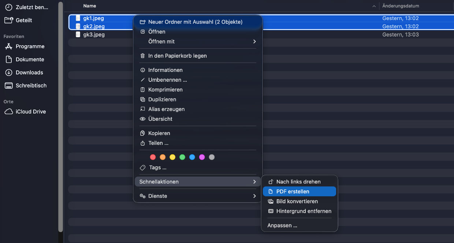Click the trash icon beside In den Papierkorb legen
This screenshot has width=454, height=243.
click(143, 56)
